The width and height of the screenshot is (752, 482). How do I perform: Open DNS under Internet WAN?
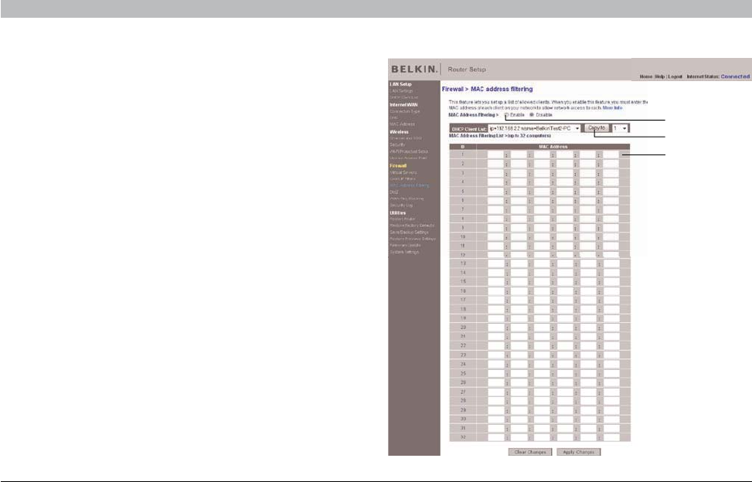click(393, 117)
